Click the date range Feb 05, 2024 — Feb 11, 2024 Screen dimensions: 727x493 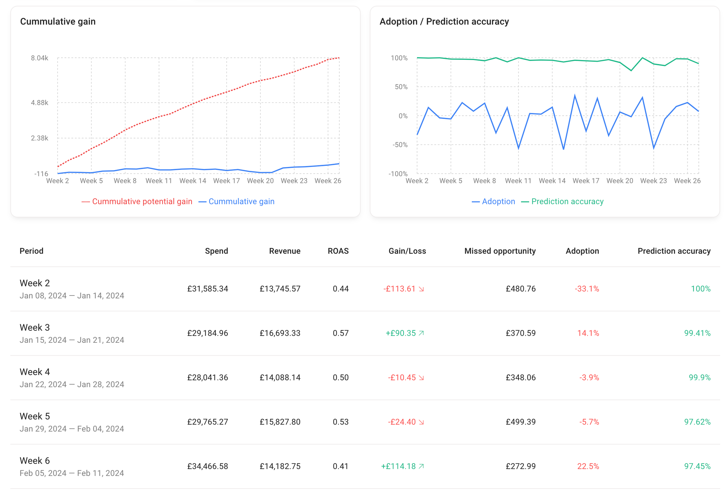pos(72,473)
